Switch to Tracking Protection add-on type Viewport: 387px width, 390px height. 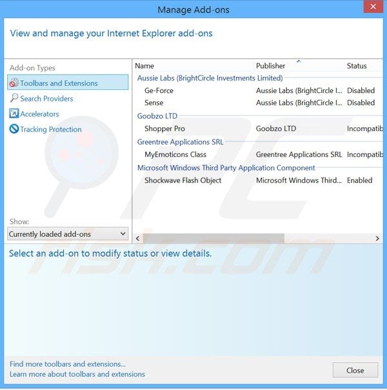(x=51, y=129)
